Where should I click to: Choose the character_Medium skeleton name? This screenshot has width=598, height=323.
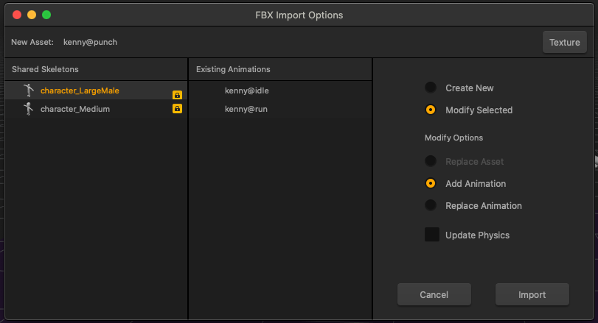[75, 109]
